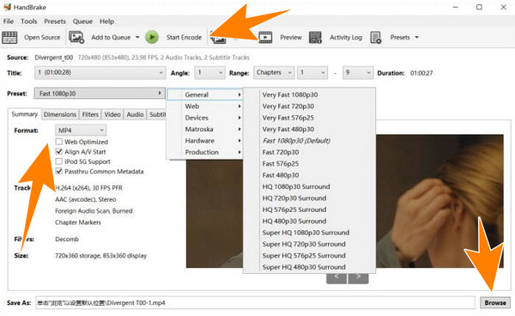515x316 pixels.
Task: Open the Presets menu in menu bar
Action: [x=55, y=21]
